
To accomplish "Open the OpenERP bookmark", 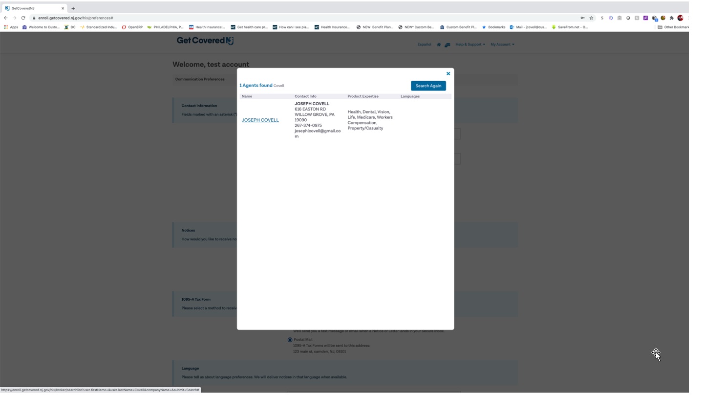I will pos(132,27).
